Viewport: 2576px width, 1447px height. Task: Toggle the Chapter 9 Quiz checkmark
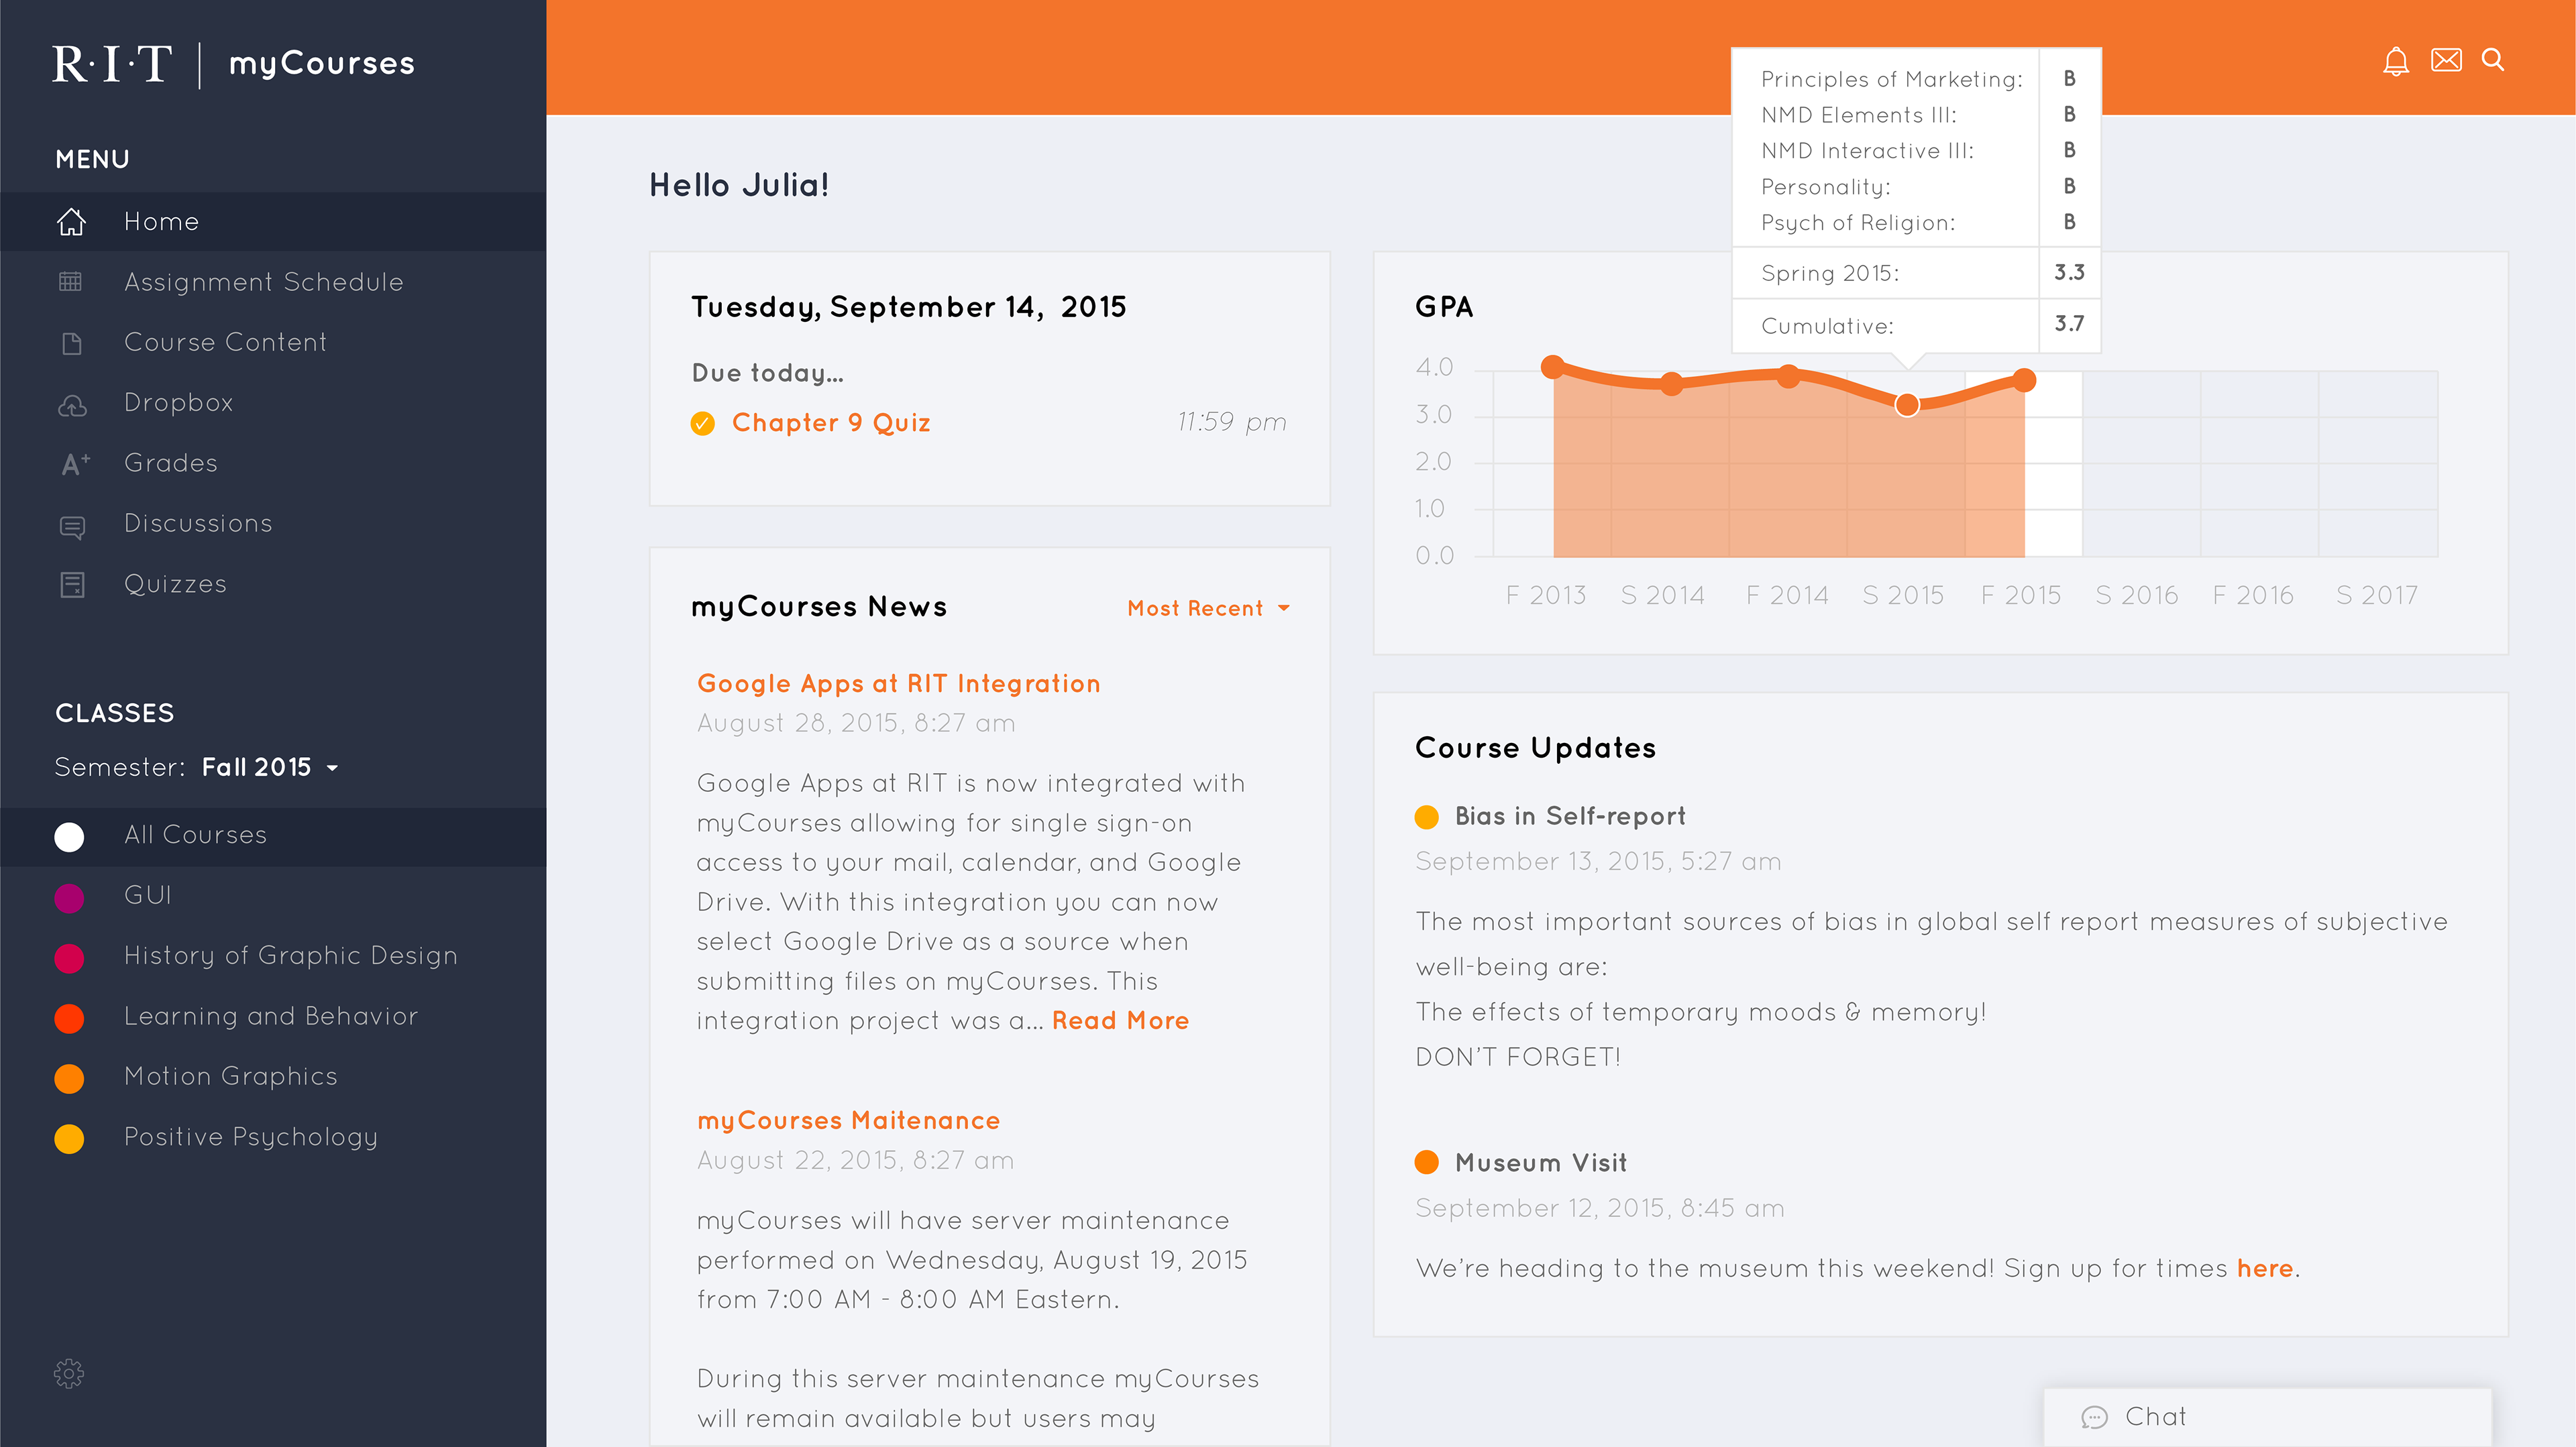click(x=703, y=424)
